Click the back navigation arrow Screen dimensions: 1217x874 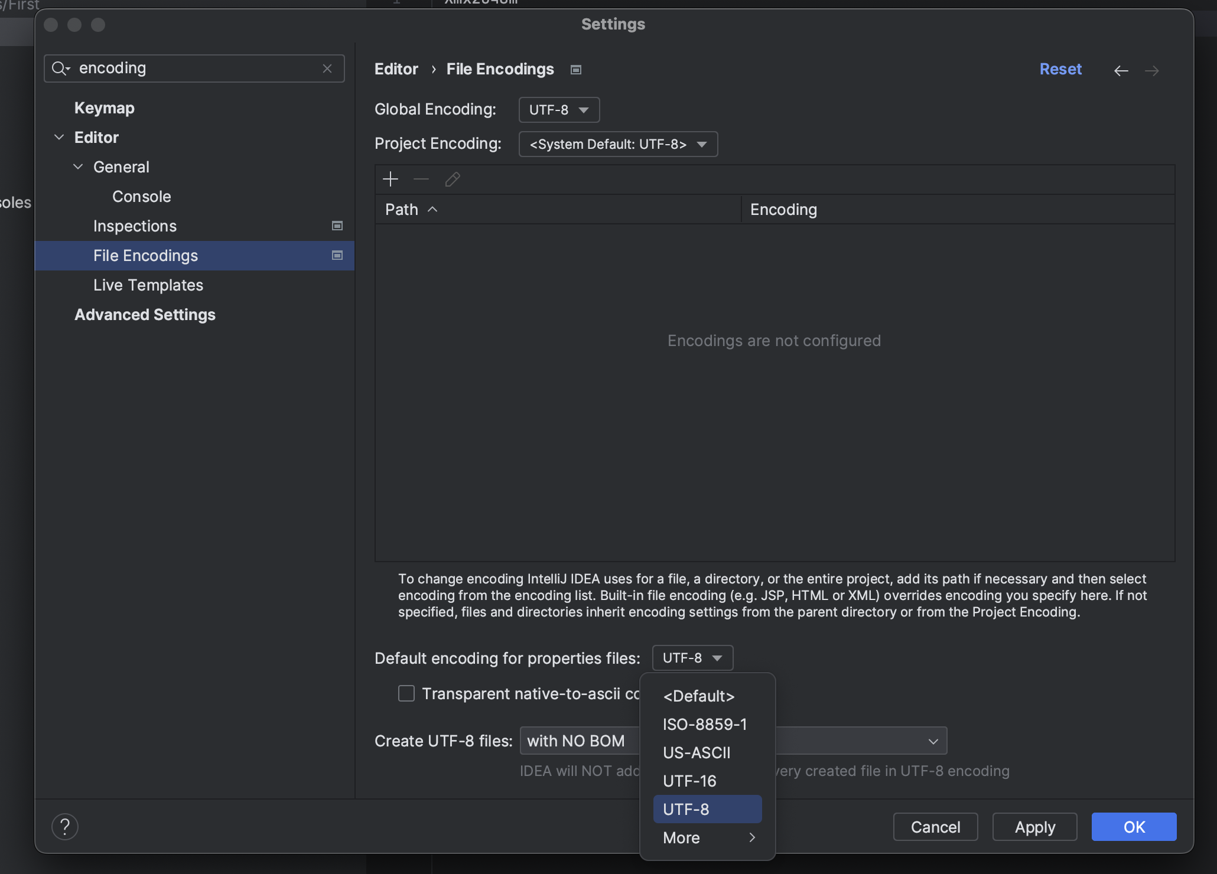1121,71
